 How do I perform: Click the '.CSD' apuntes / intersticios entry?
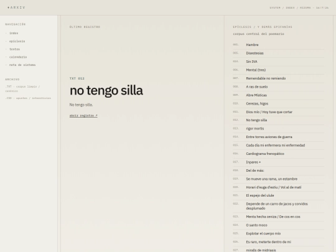(28, 98)
